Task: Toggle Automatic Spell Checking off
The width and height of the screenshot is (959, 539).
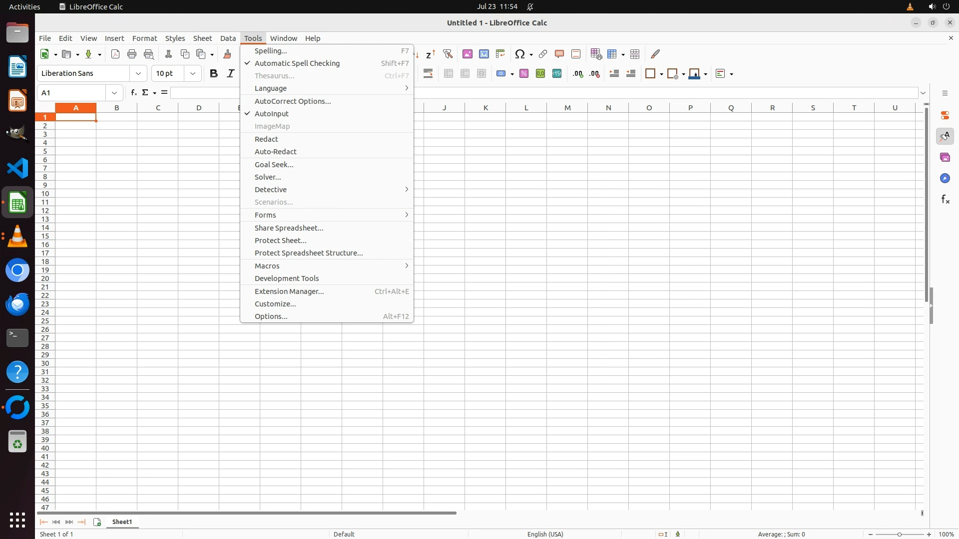Action: tap(297, 63)
